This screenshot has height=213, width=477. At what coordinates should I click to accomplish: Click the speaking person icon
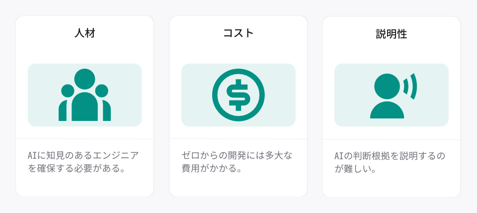coord(394,96)
